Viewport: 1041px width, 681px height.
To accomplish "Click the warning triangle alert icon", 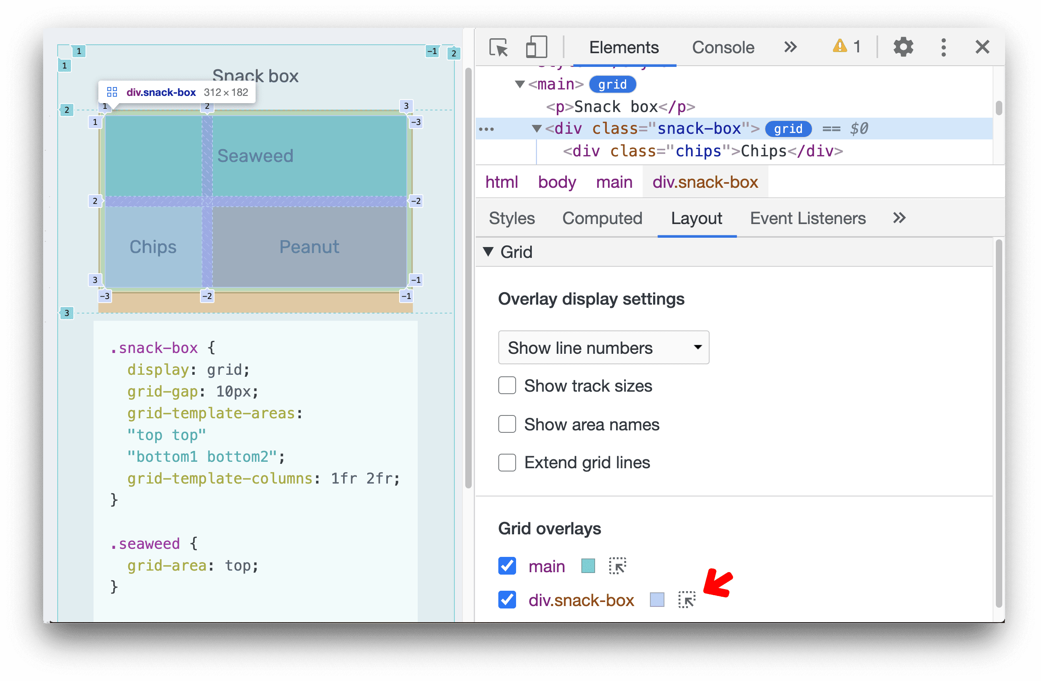I will (836, 48).
